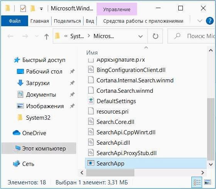Switch to the Поделиться ribbon tab

click(x=67, y=21)
